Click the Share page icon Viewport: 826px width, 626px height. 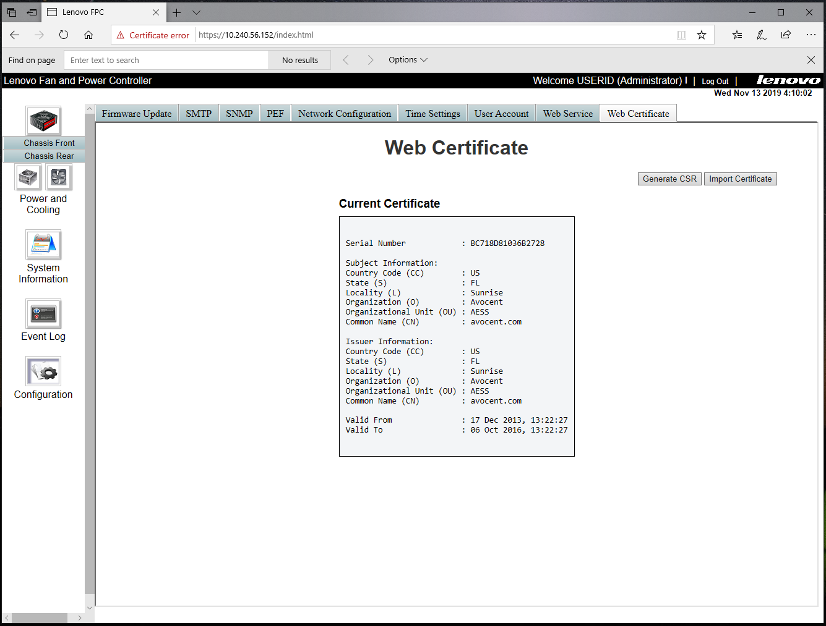click(x=786, y=35)
